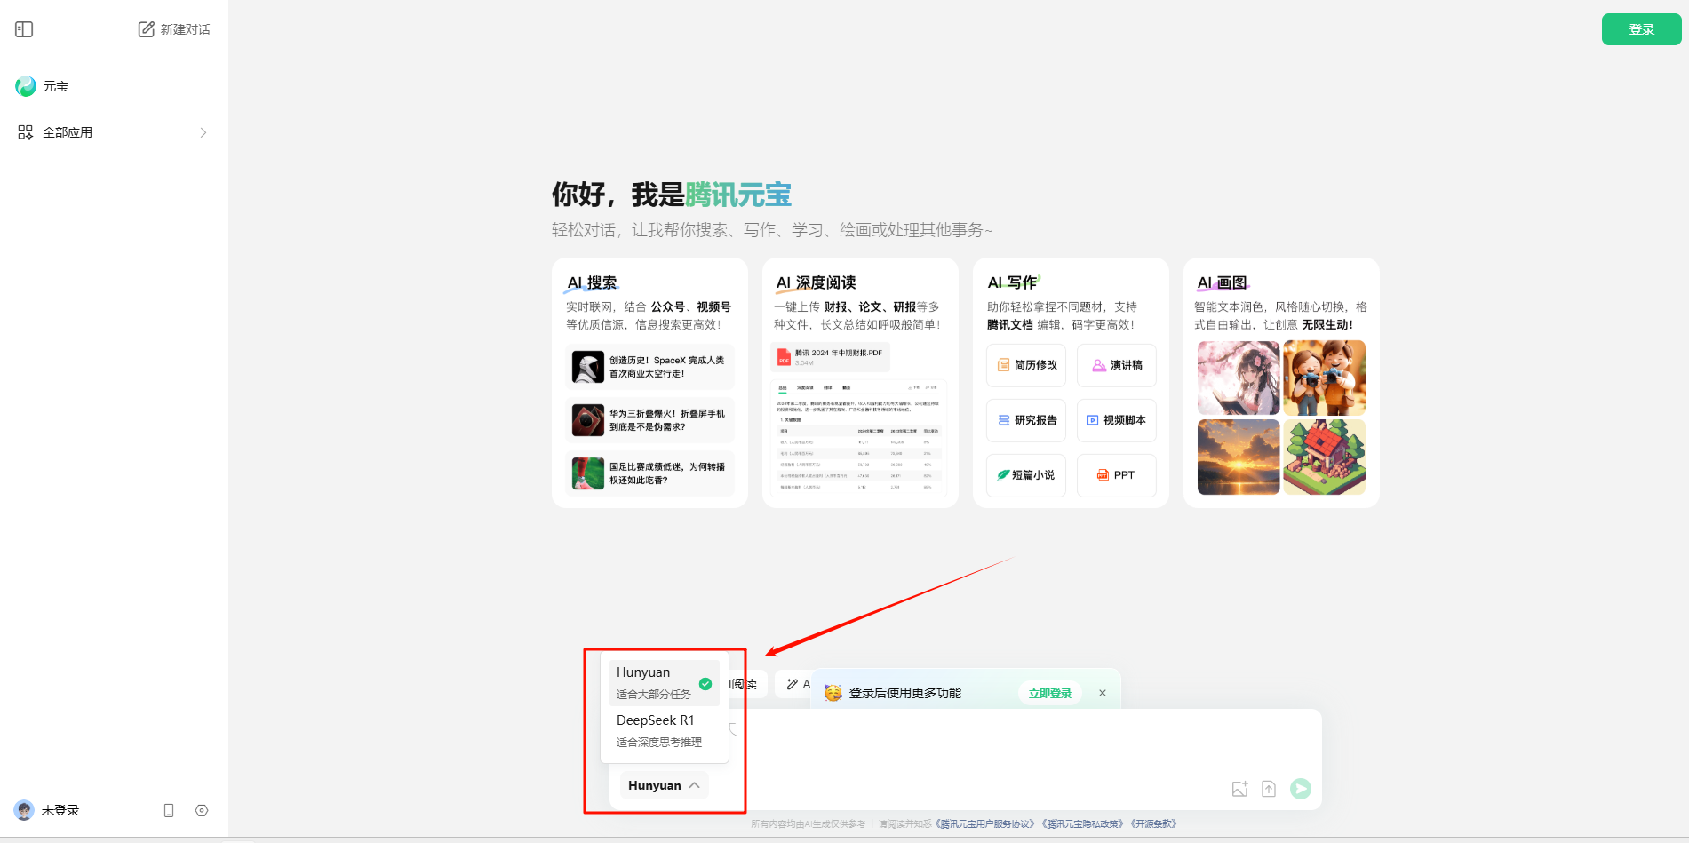Select the 短篇小说 writing template
Viewport: 1689px width, 843px height.
click(1026, 475)
